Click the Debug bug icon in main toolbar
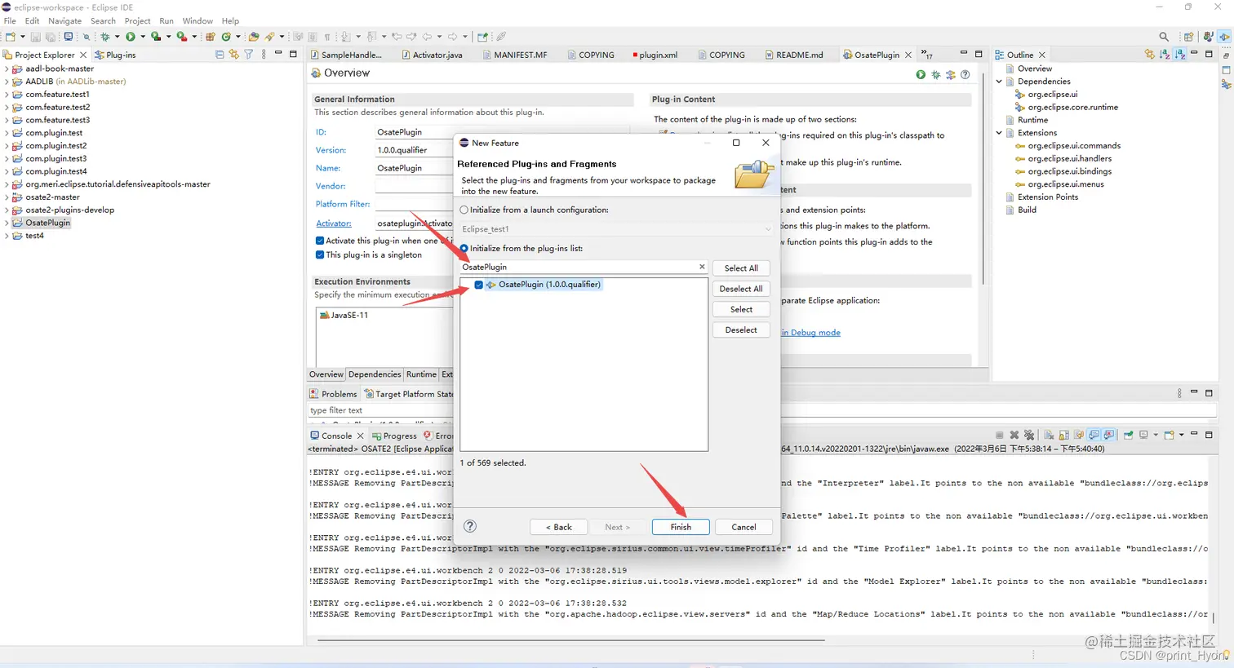The width and height of the screenshot is (1234, 668). click(x=105, y=36)
